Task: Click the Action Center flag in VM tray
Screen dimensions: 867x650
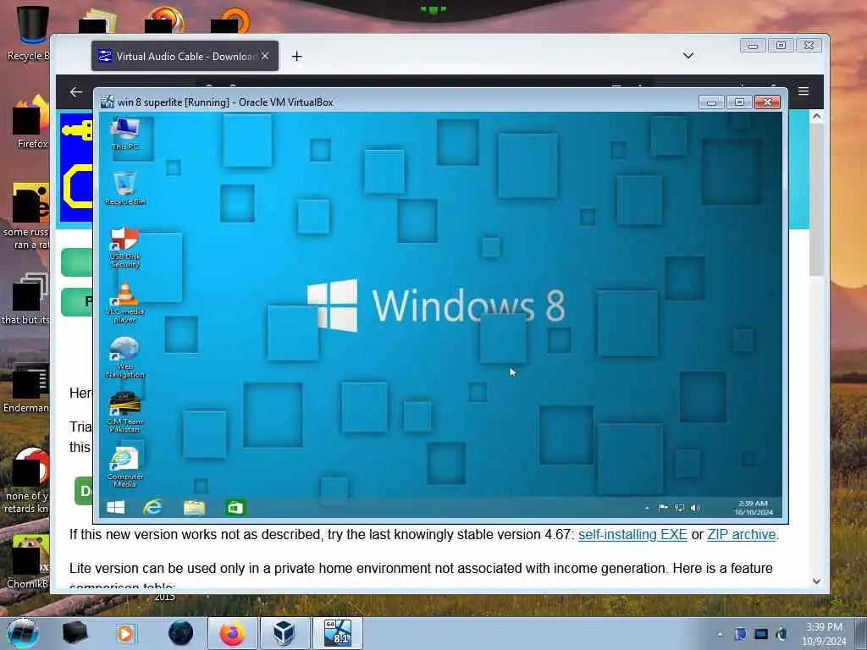Action: click(663, 508)
